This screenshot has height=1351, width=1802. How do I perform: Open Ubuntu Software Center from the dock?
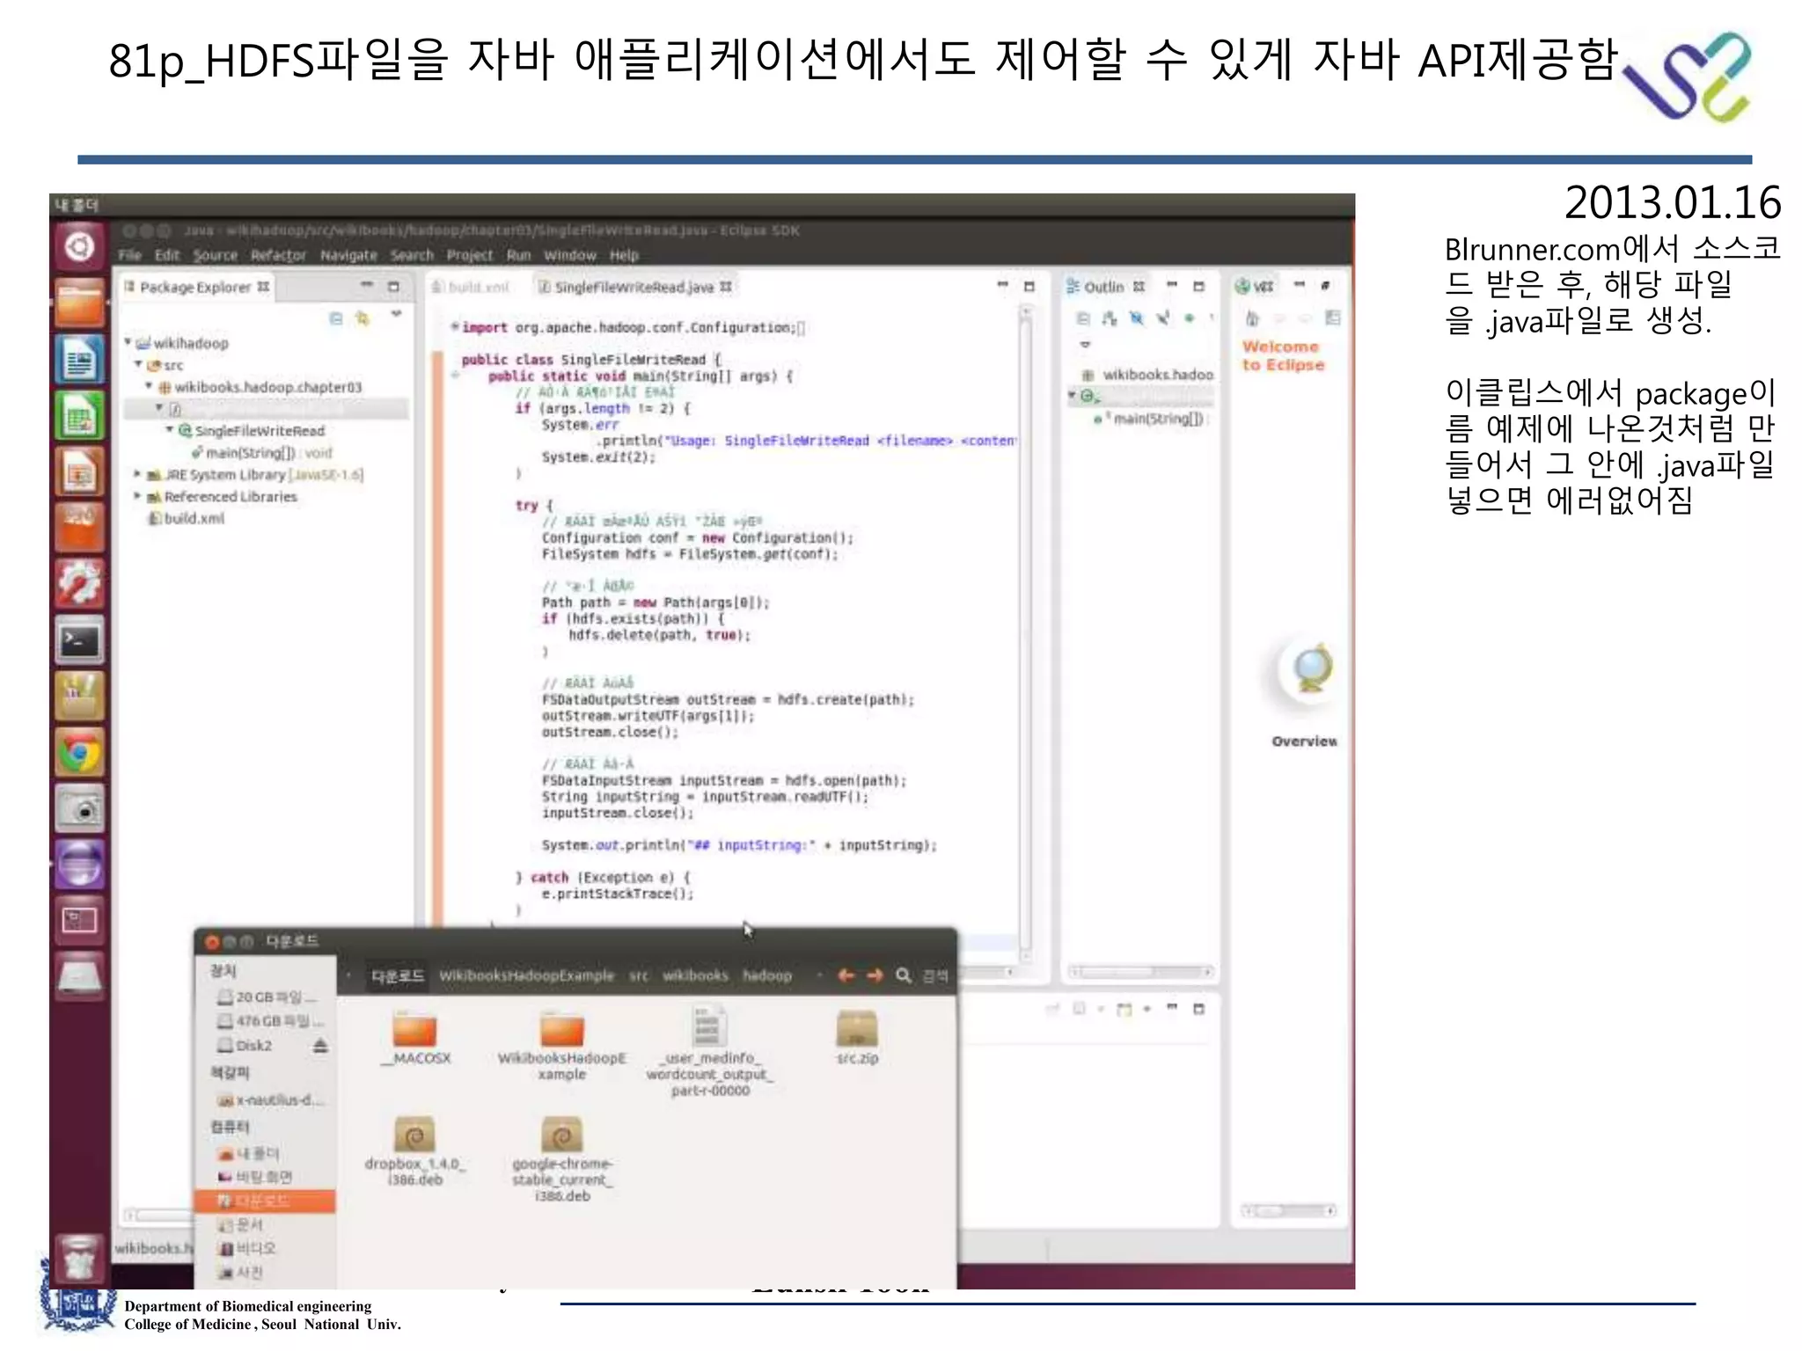coord(79,528)
